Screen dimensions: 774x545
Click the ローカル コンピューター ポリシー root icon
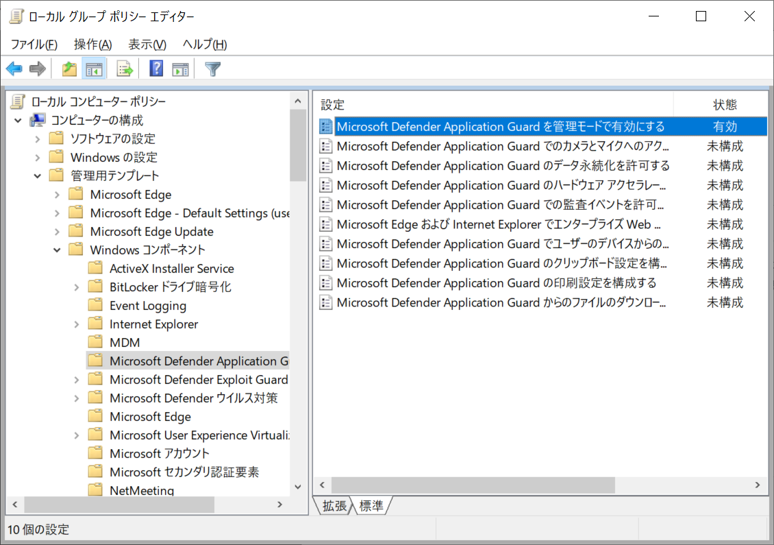pyautogui.click(x=18, y=101)
